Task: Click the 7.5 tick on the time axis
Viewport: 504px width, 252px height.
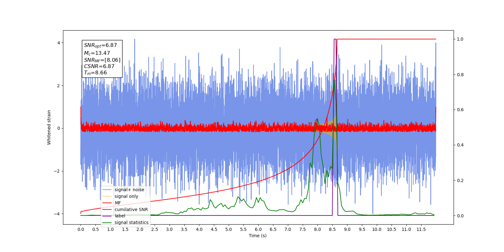Action: (x=303, y=229)
